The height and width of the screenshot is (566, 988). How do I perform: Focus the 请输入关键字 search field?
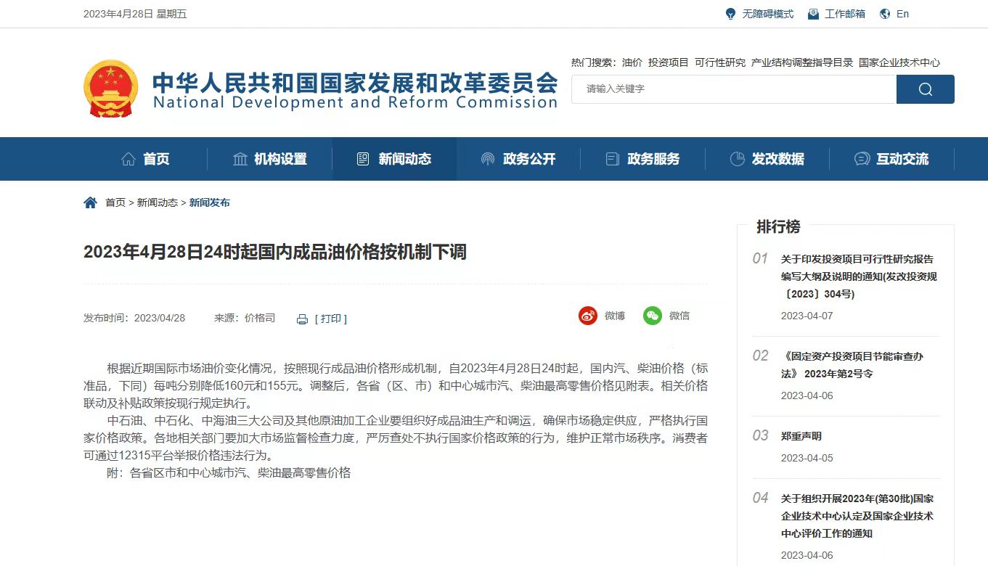734,89
